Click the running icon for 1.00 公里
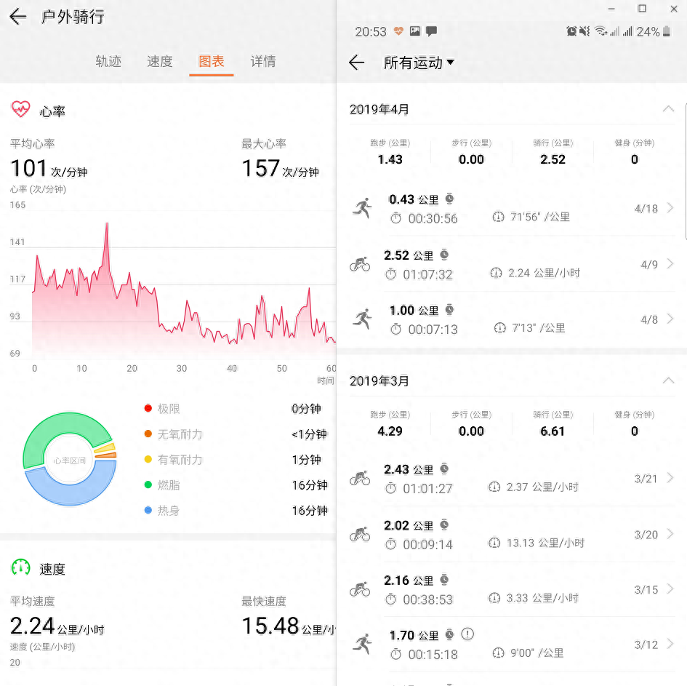 coord(362,319)
